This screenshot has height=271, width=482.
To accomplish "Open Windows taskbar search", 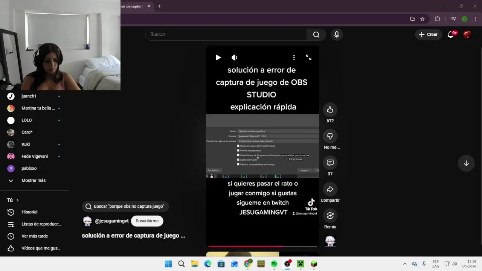I will click(x=182, y=264).
